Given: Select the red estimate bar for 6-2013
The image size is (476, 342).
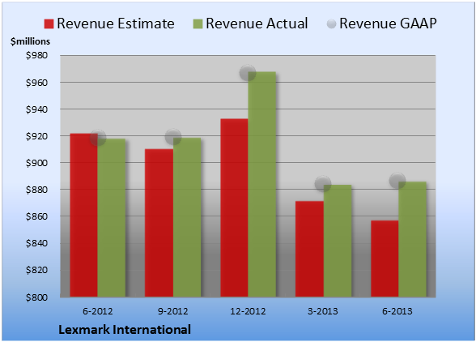Looking at the screenshot, I should 385,259.
